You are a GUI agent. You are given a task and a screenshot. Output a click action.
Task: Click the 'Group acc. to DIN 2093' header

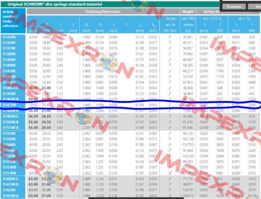170,24
